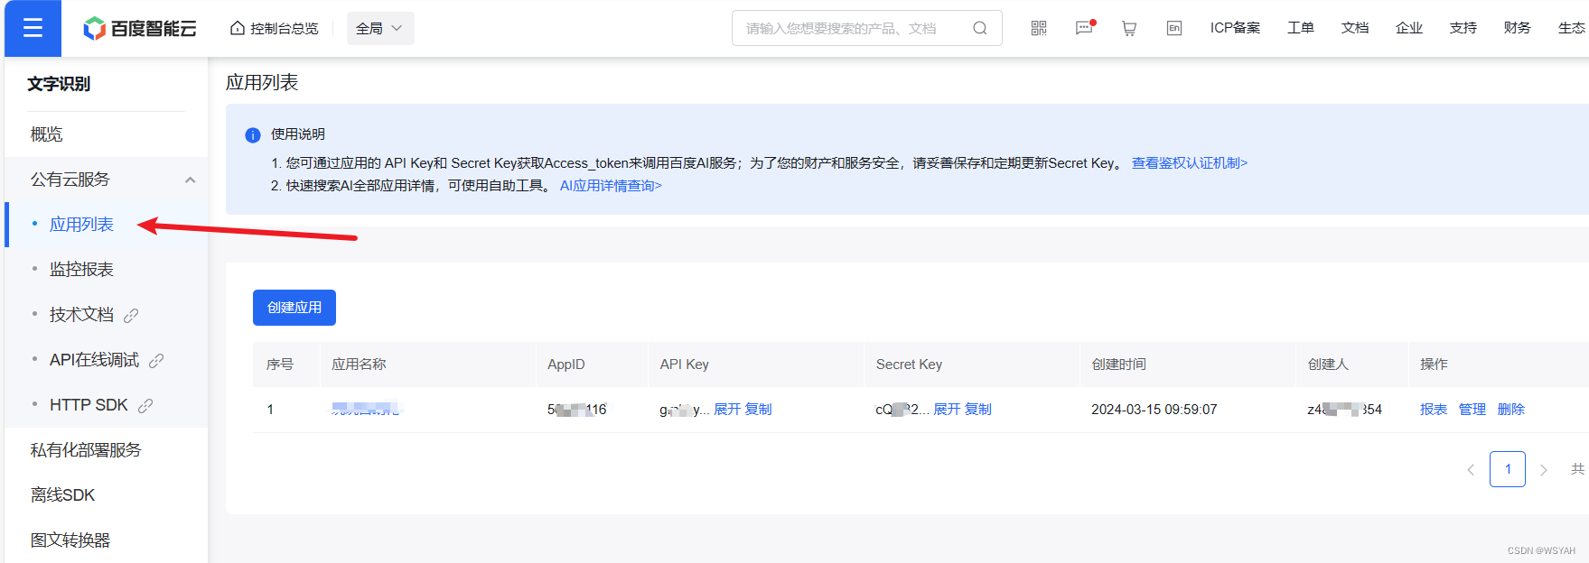Click the link icon beside 技术文档
The height and width of the screenshot is (563, 1589).
131,315
